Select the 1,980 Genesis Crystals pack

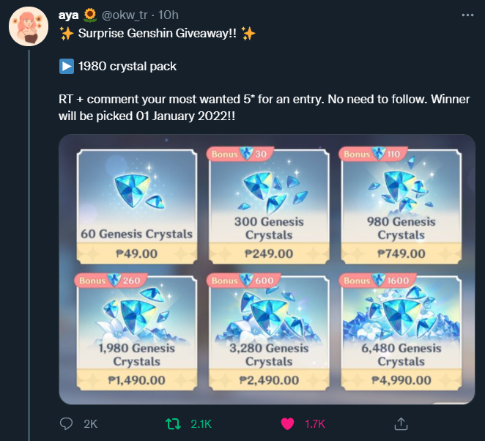tap(137, 333)
